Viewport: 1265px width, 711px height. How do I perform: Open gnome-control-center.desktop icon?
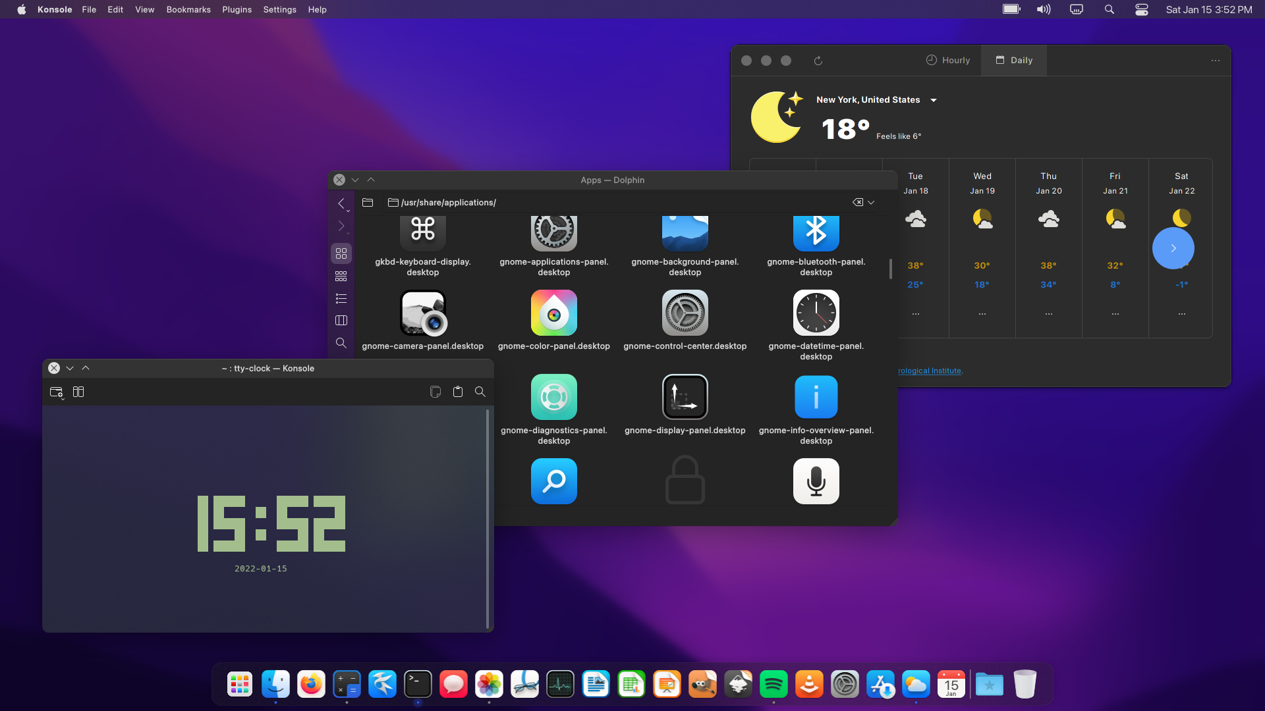[685, 313]
